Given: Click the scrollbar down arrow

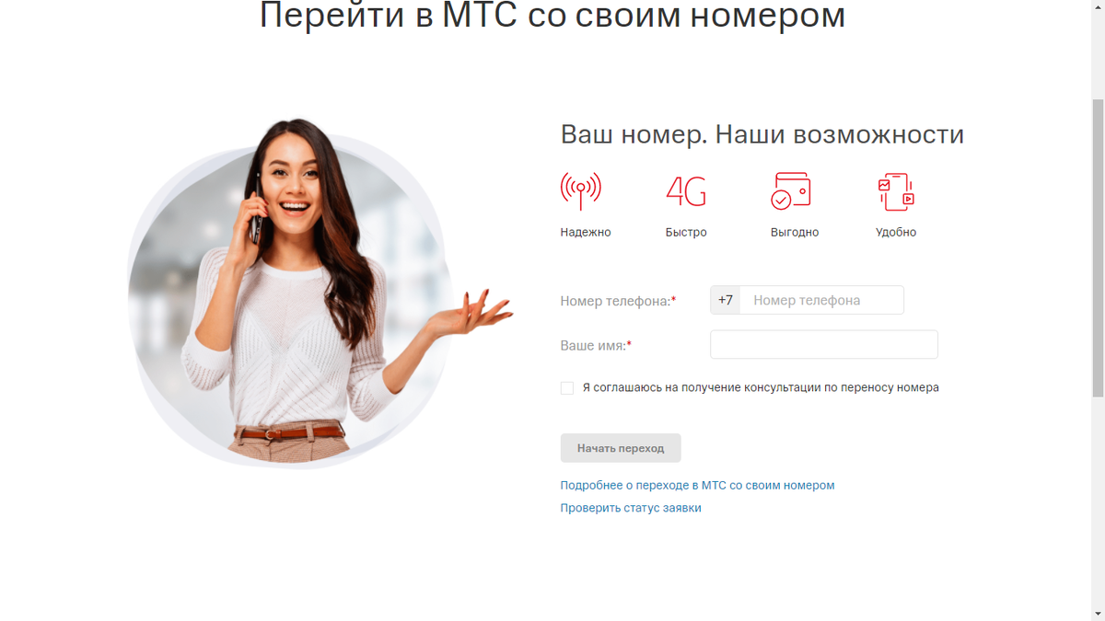Looking at the screenshot, I should pyautogui.click(x=1098, y=614).
